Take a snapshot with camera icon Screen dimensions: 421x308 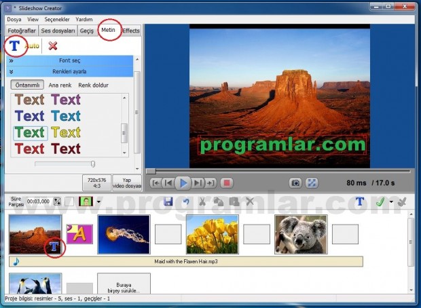(x=295, y=183)
